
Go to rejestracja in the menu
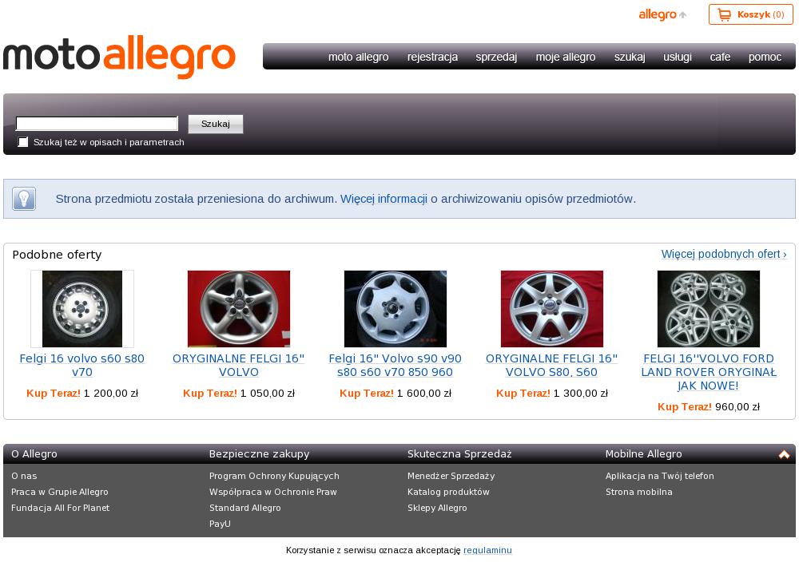432,57
